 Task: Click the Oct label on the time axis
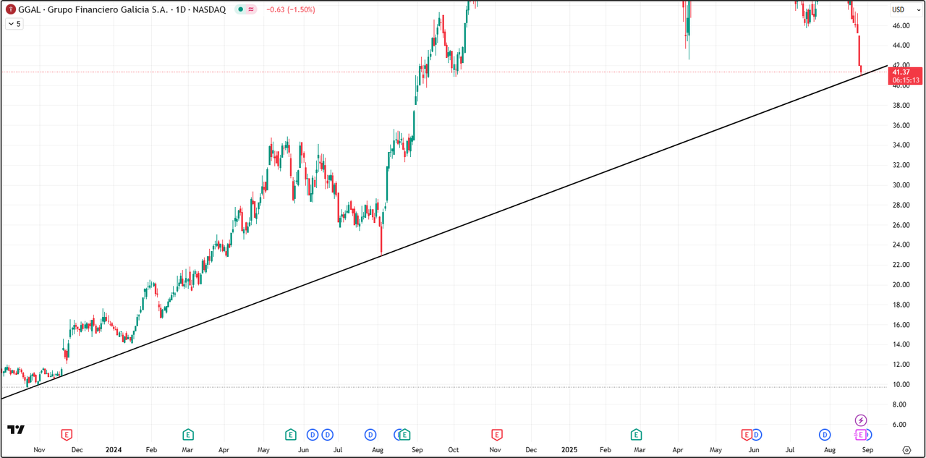tap(454, 449)
